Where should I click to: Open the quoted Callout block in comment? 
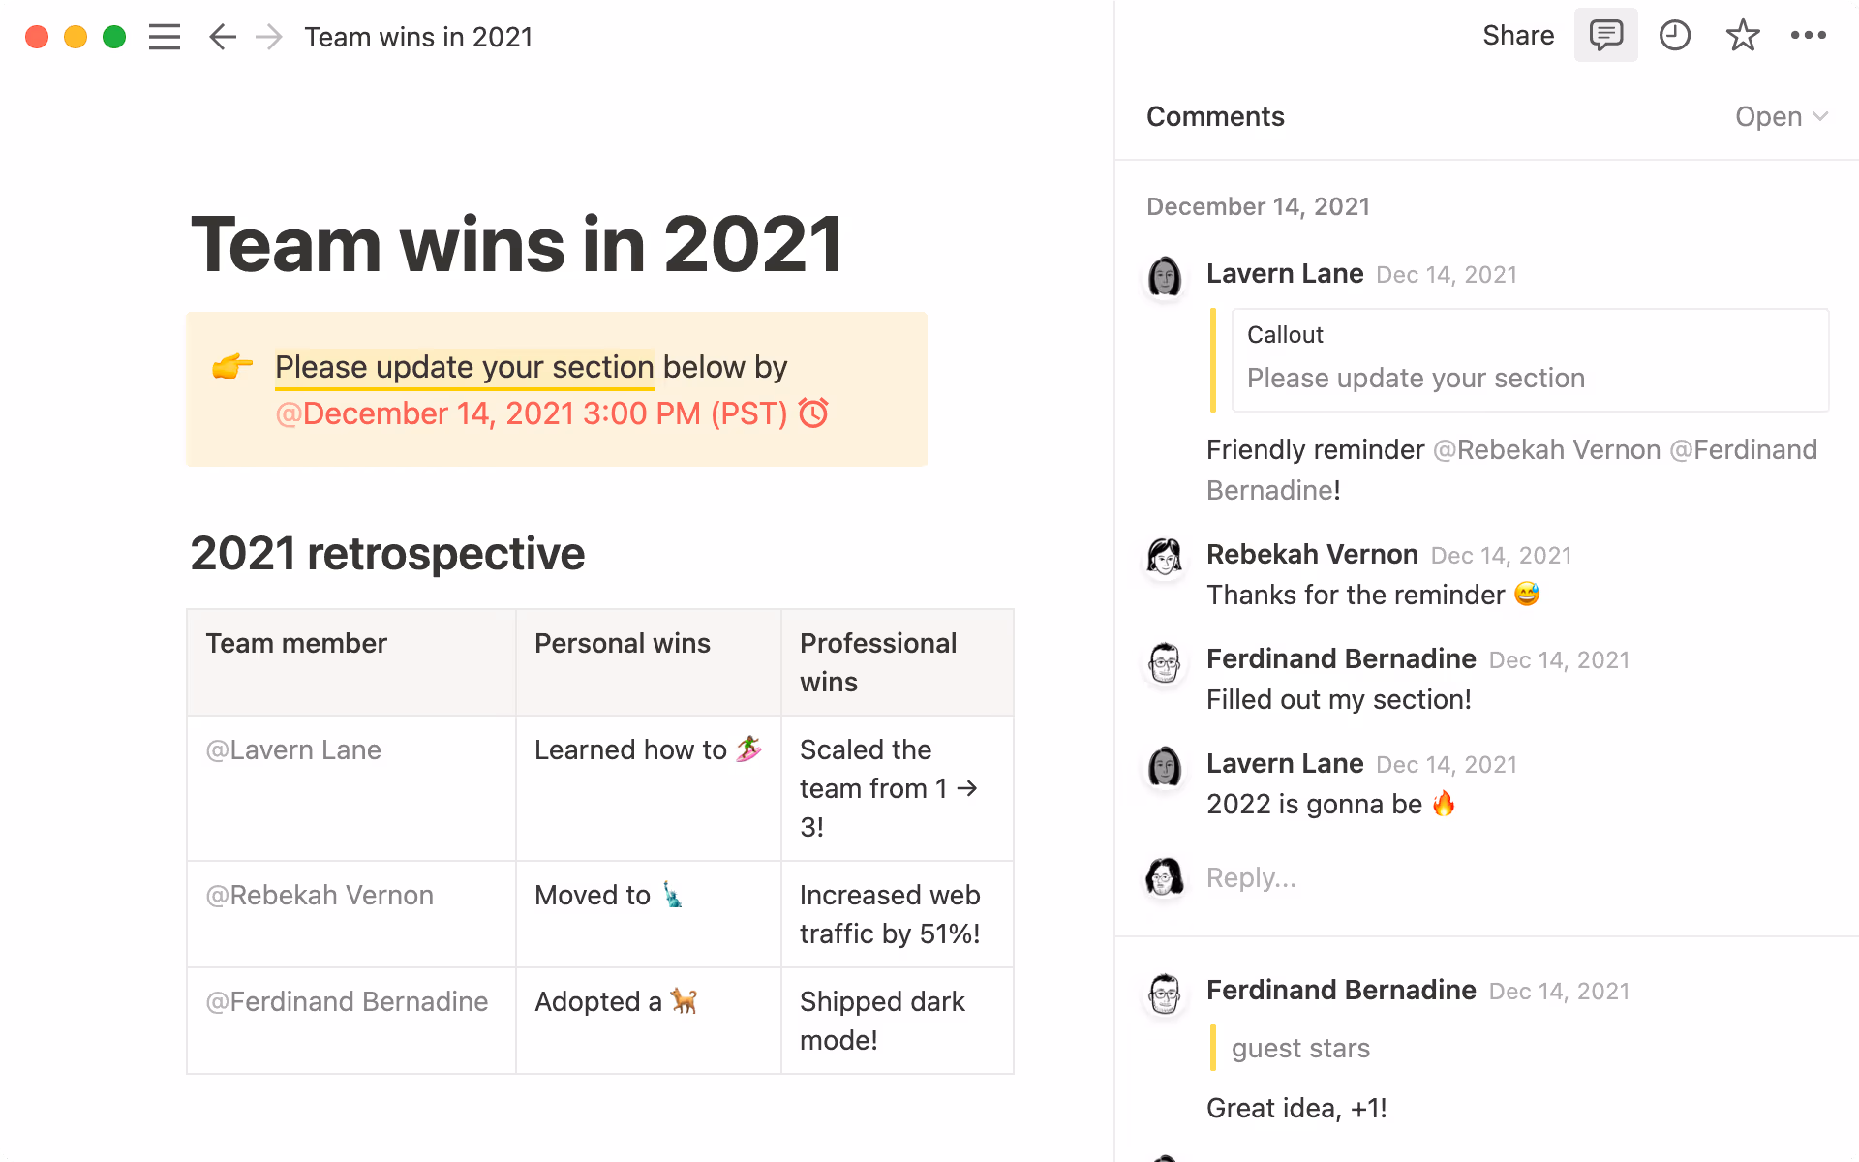click(x=1529, y=359)
